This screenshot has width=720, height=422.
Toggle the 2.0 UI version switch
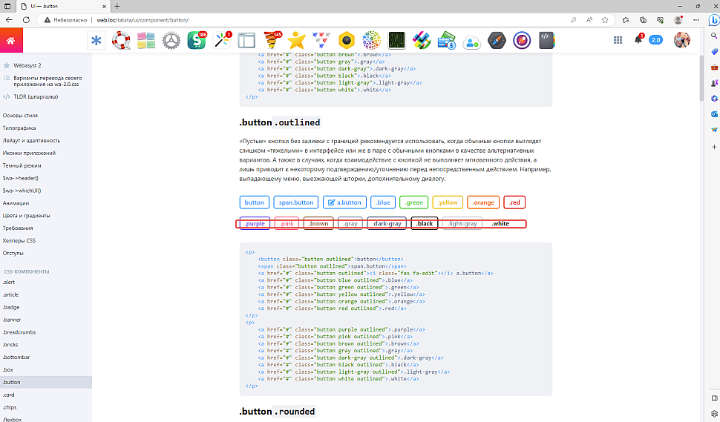656,40
